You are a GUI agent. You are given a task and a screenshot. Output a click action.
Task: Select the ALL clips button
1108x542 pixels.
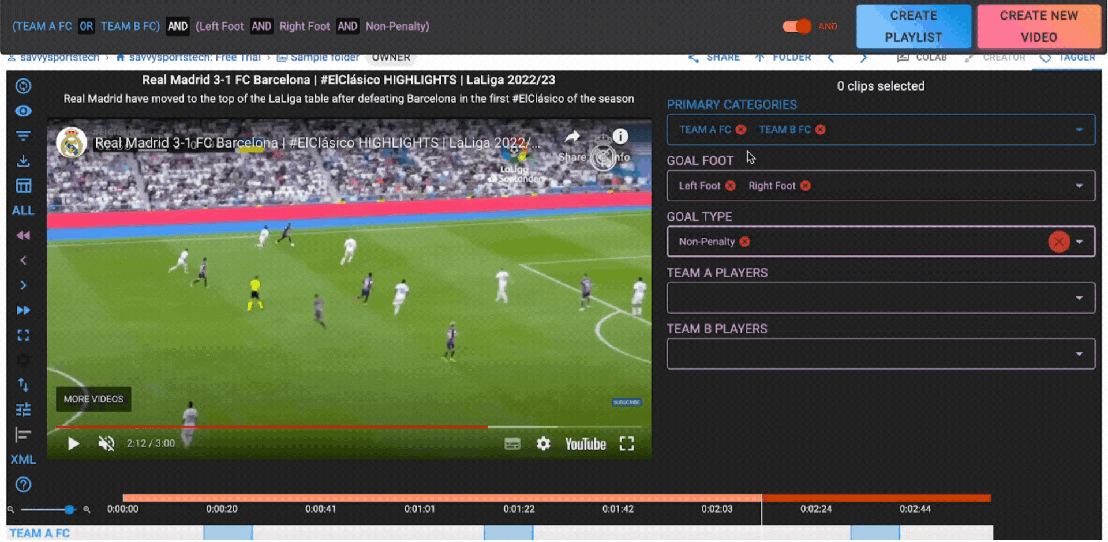click(x=23, y=210)
